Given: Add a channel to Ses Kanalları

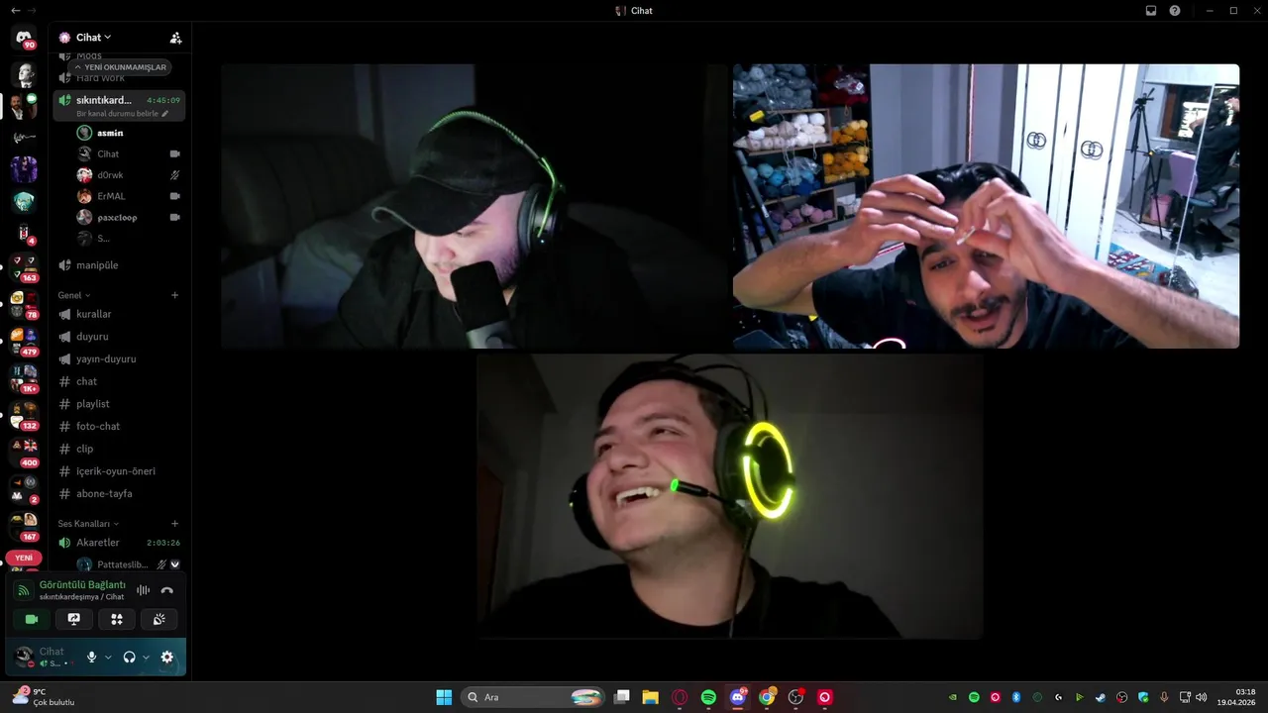Looking at the screenshot, I should [175, 523].
